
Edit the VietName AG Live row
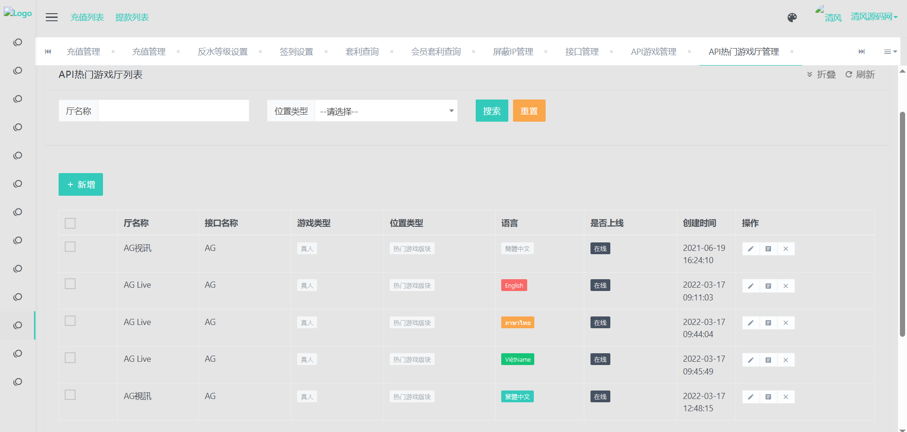(751, 360)
